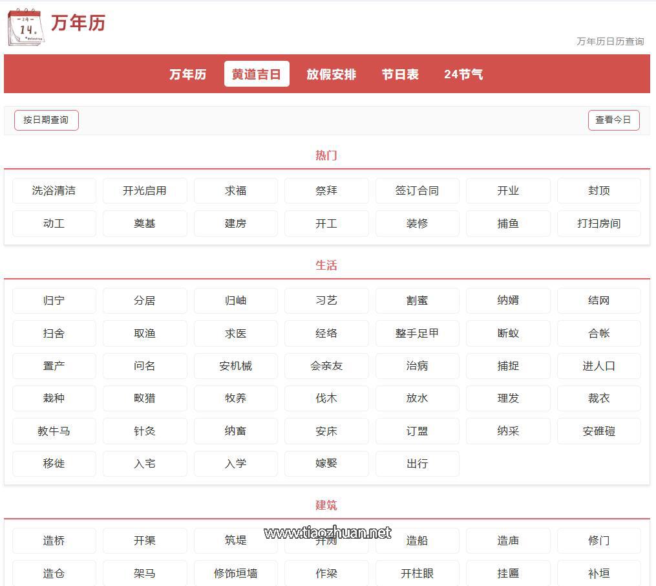Viewport: 656px width, 586px height.
Task: Open the 造船 item
Action: point(417,541)
